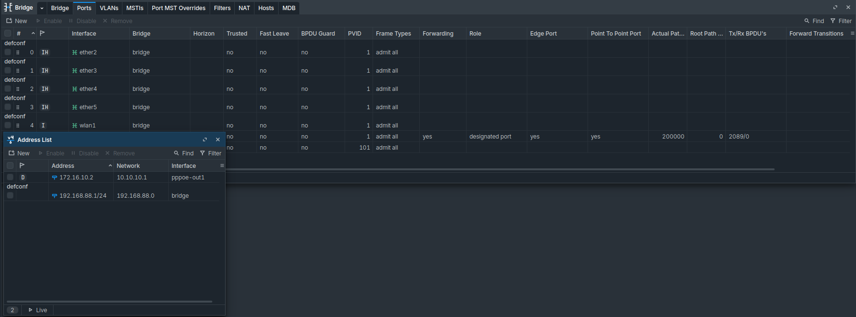Open Address List column chooser menu
This screenshot has height=317, width=856.
click(x=222, y=165)
